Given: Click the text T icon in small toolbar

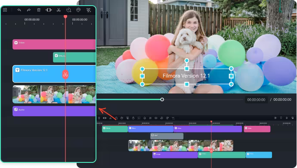Looking at the screenshot, I should [x=173, y=118].
